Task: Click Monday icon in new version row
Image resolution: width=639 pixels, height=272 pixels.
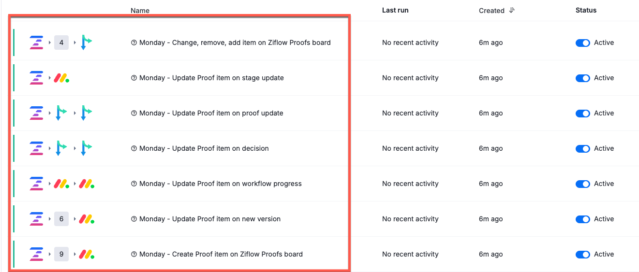Action: click(87, 219)
